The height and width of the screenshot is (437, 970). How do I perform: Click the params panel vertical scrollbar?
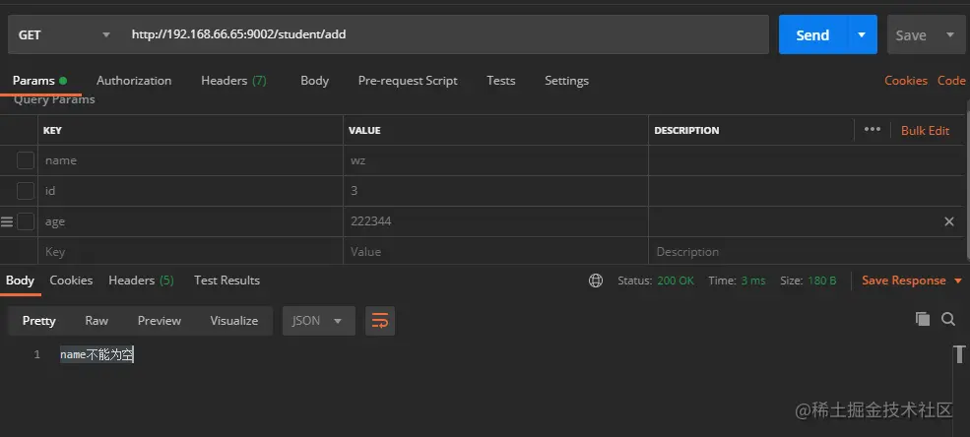[x=967, y=179]
